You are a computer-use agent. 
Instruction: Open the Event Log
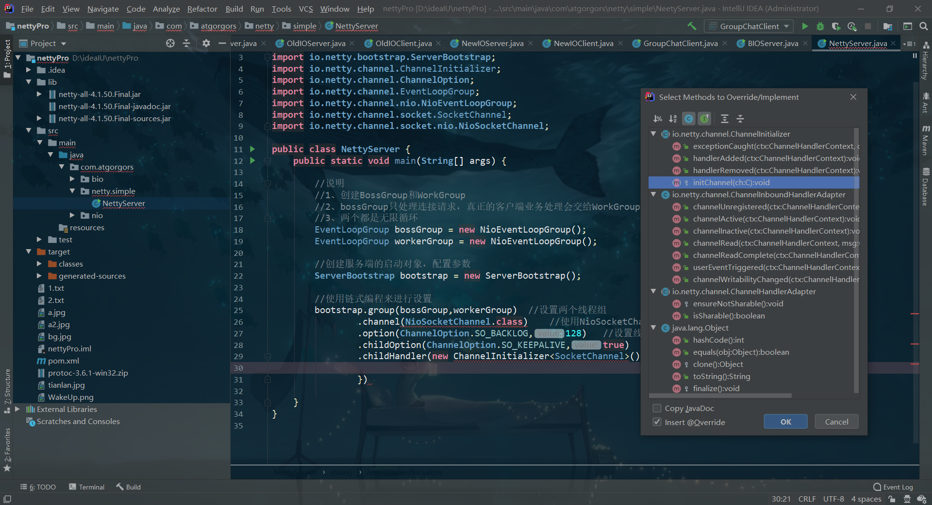893,487
